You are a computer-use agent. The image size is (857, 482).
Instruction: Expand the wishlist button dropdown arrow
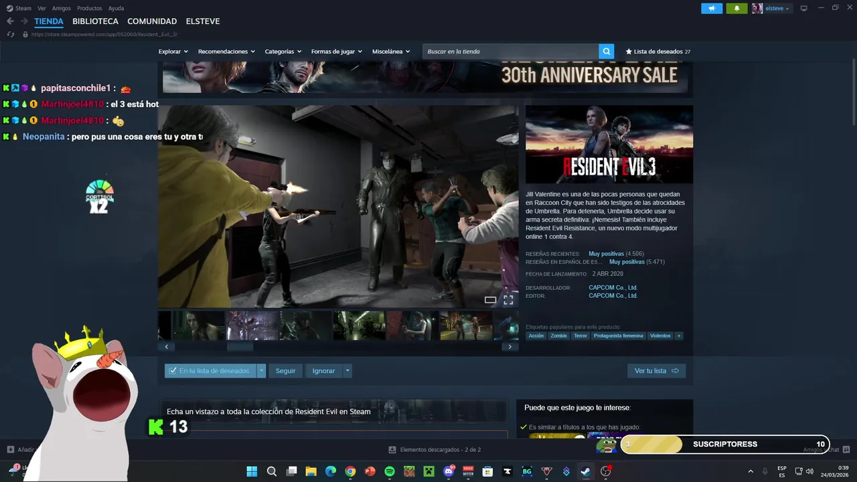pos(261,371)
